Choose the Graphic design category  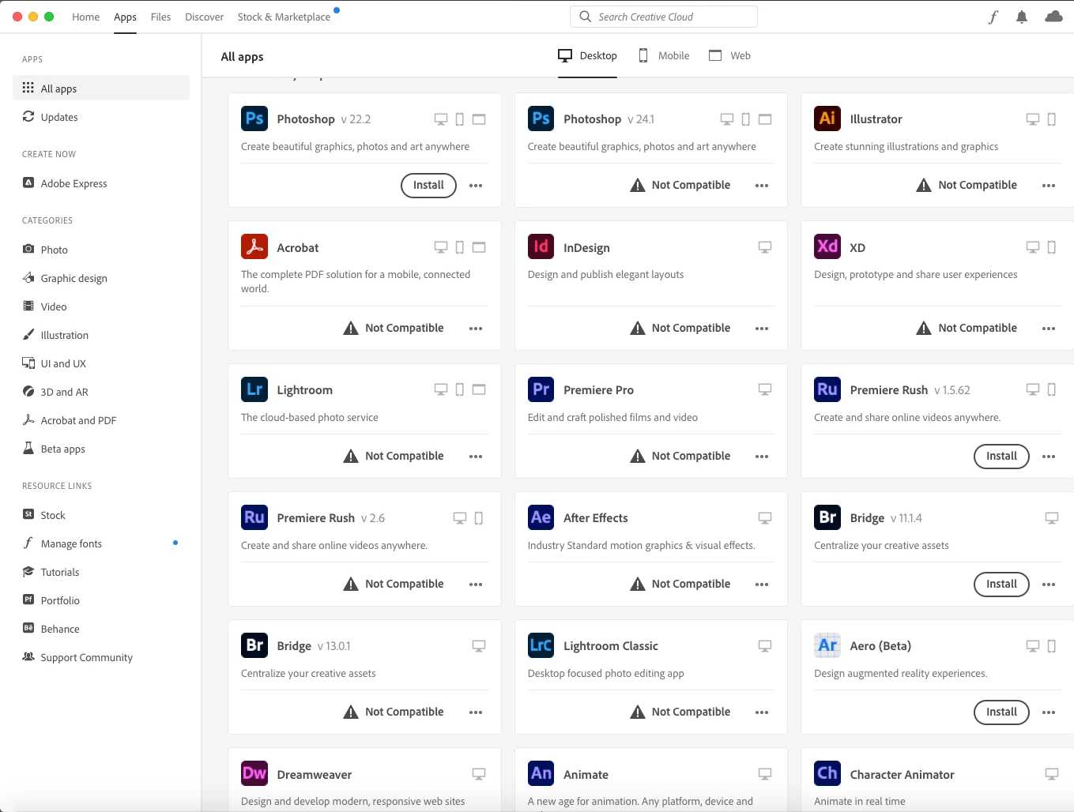point(101,278)
